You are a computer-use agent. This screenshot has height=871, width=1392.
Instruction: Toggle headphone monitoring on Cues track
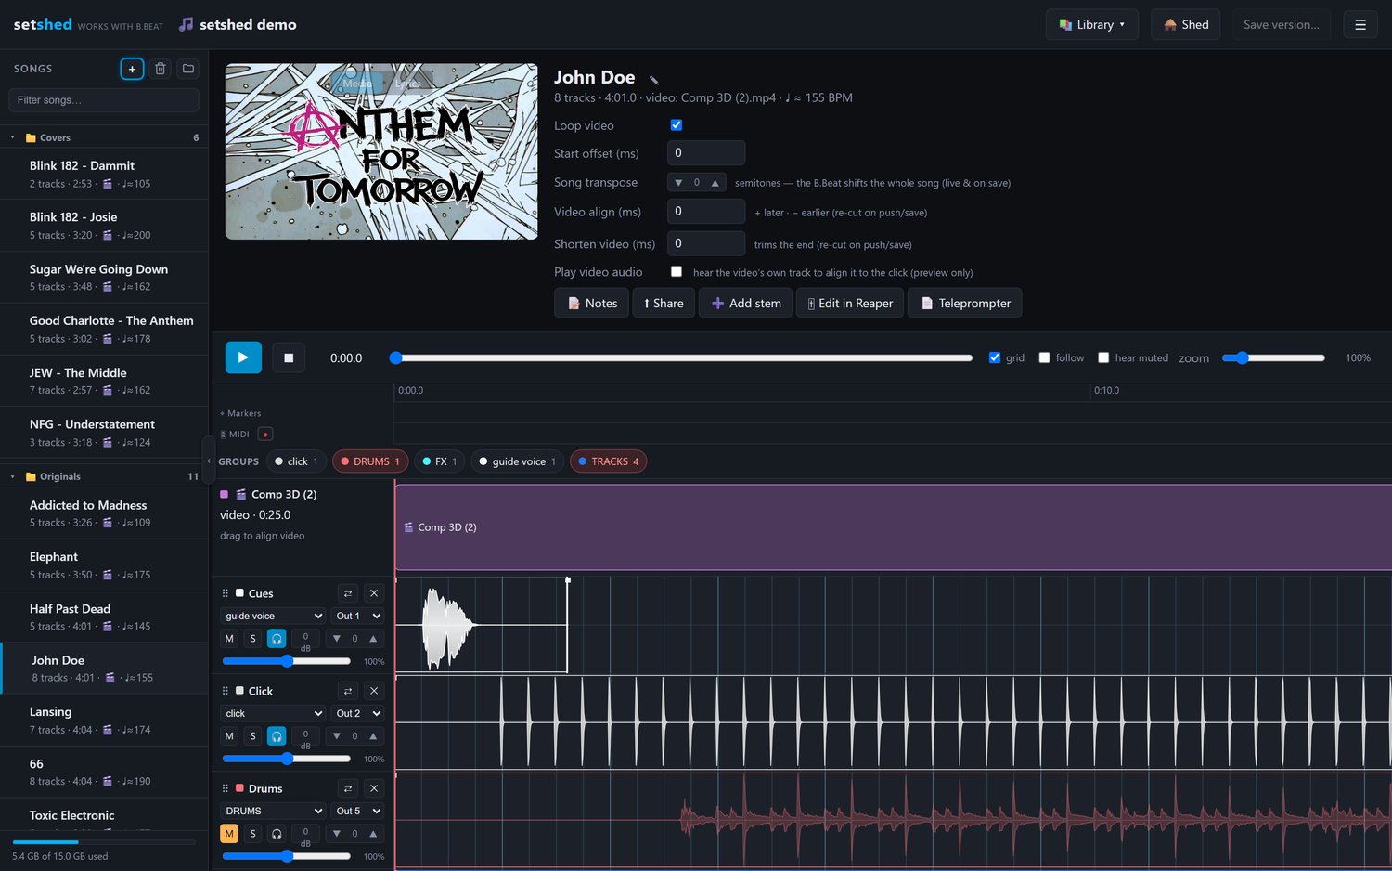click(277, 639)
